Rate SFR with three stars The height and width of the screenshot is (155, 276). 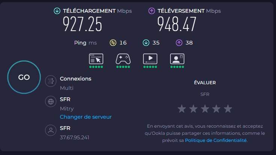205,109
